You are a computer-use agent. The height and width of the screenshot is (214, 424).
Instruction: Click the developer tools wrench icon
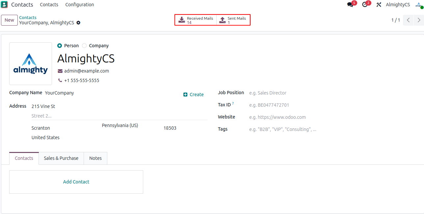click(379, 5)
